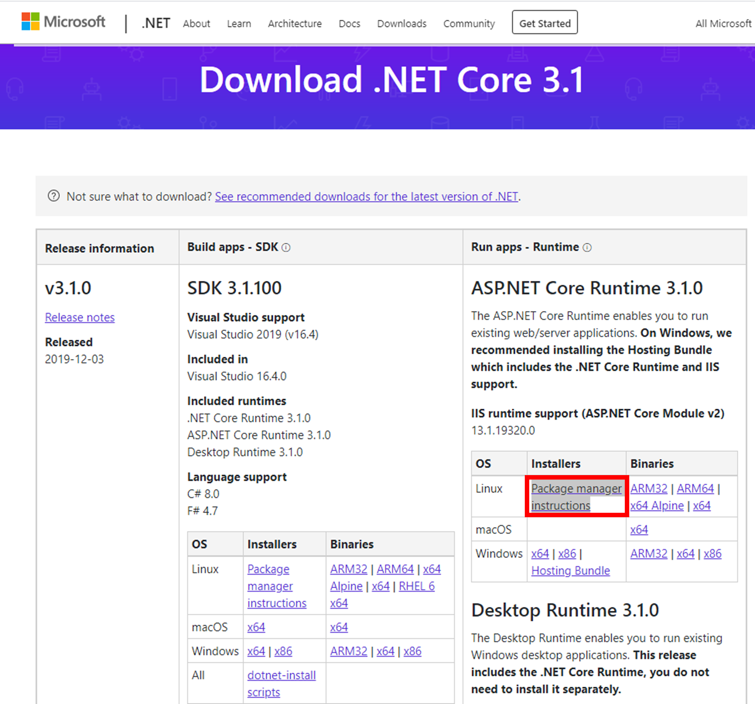Open the dotnet-install scripts link
The width and height of the screenshot is (755, 704).
pos(281,683)
